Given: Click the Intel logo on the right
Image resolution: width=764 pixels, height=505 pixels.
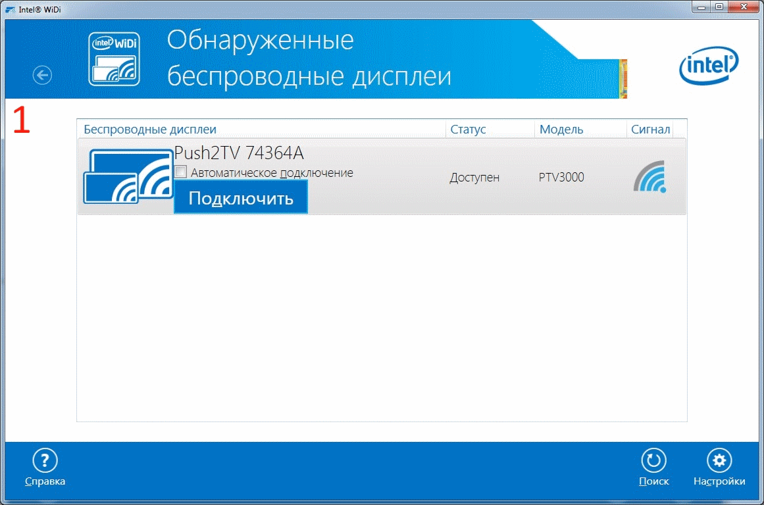Looking at the screenshot, I should (x=709, y=66).
